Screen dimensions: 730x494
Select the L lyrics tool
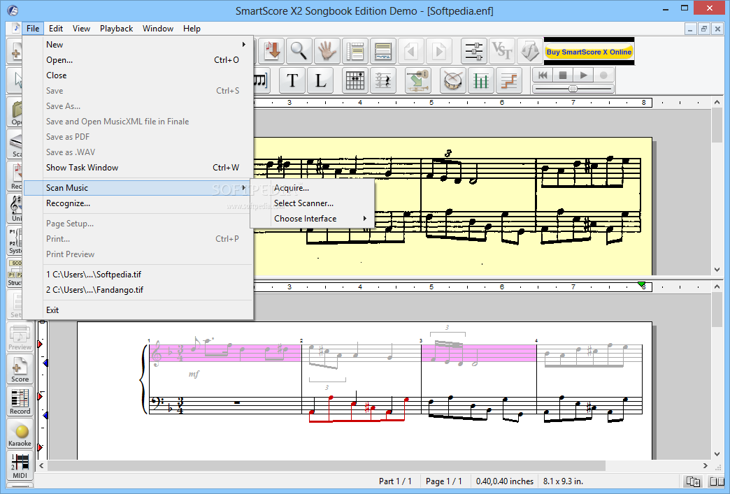[x=320, y=80]
